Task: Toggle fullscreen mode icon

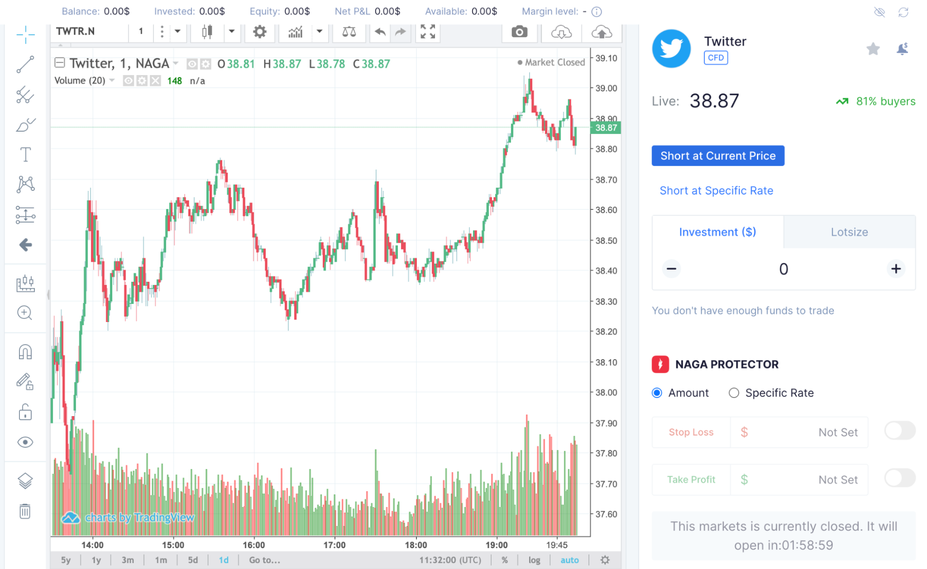Action: (x=428, y=32)
